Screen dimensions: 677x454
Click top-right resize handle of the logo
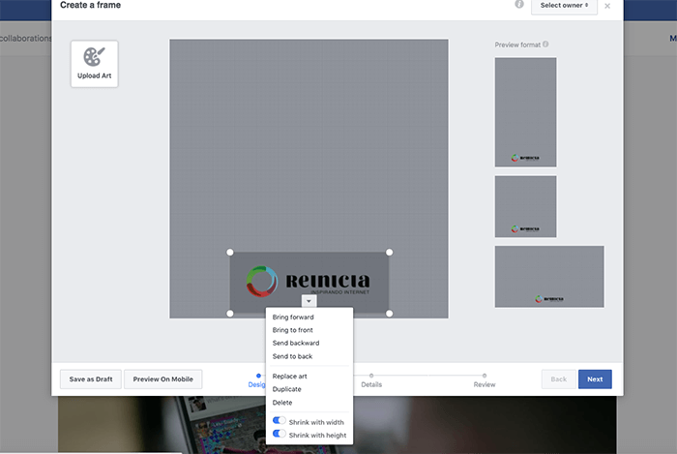pyautogui.click(x=389, y=253)
